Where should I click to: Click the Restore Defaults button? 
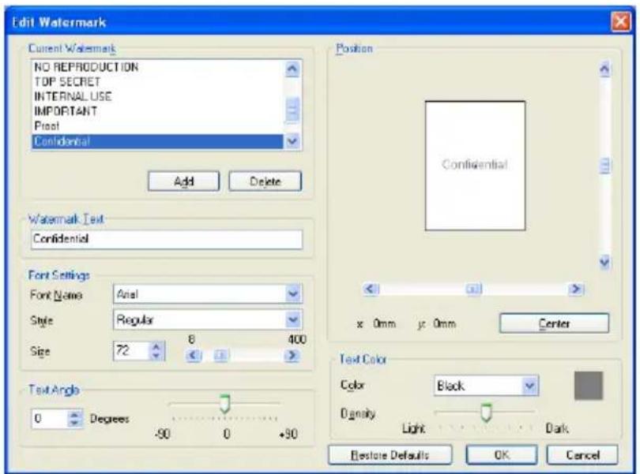click(390, 455)
